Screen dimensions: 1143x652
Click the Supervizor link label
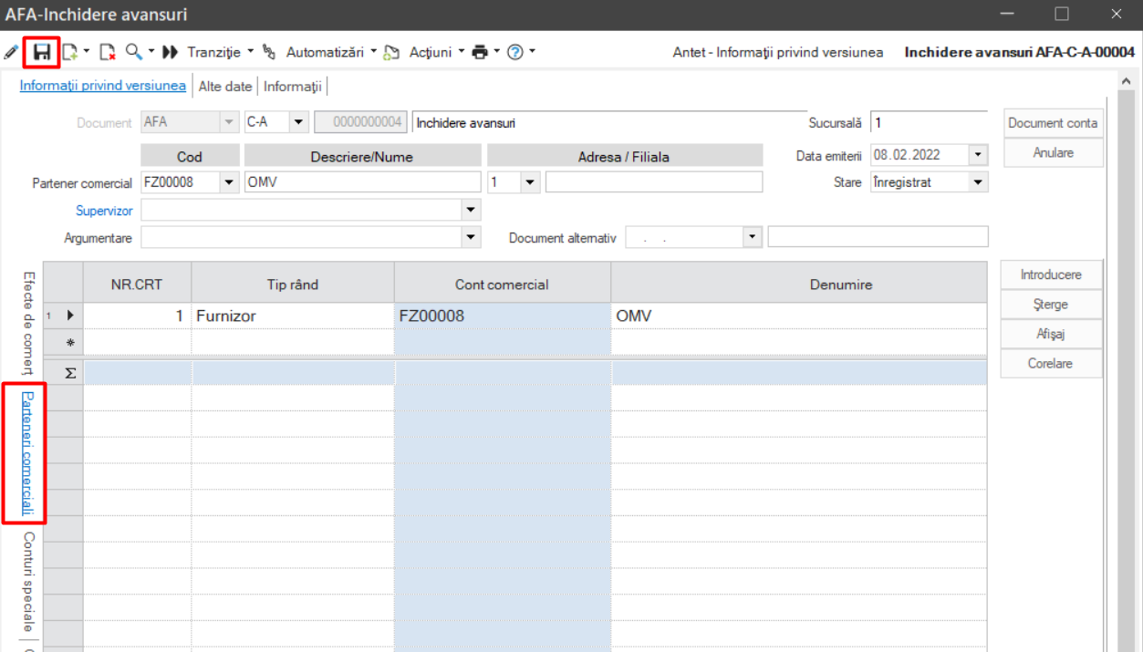point(105,211)
